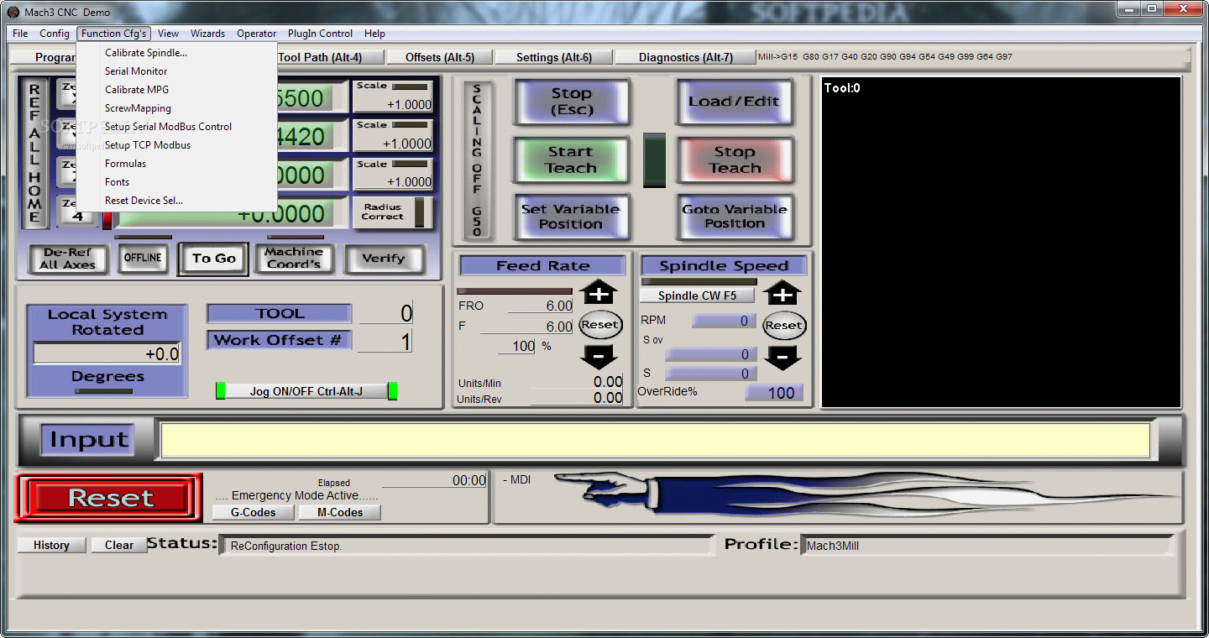Click the Clear status button
Viewport: 1209px width, 638px height.
click(118, 545)
